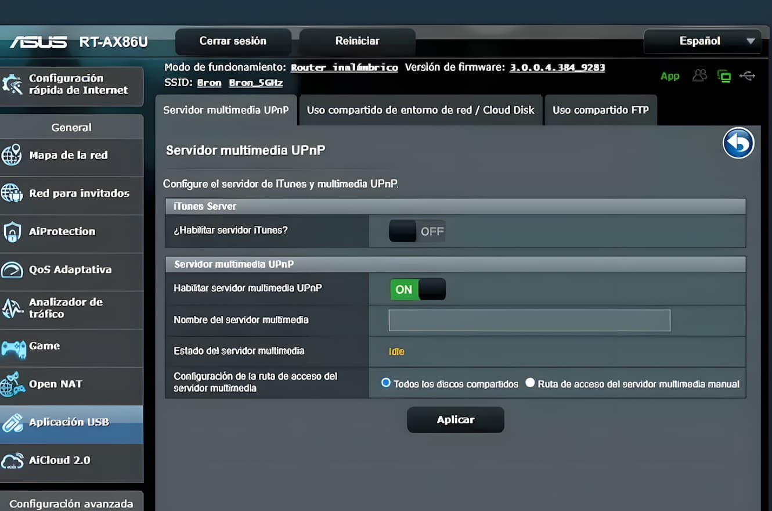Click the Mapa de la red globe icon
The width and height of the screenshot is (772, 511).
pyautogui.click(x=12, y=155)
